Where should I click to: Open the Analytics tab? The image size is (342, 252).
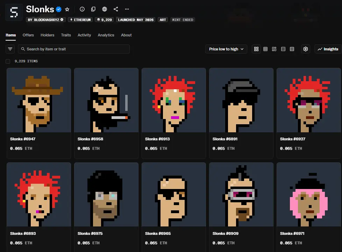click(106, 35)
